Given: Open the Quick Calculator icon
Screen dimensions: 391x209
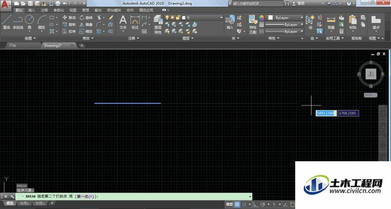Looking at the screenshot, I should [x=341, y=31].
